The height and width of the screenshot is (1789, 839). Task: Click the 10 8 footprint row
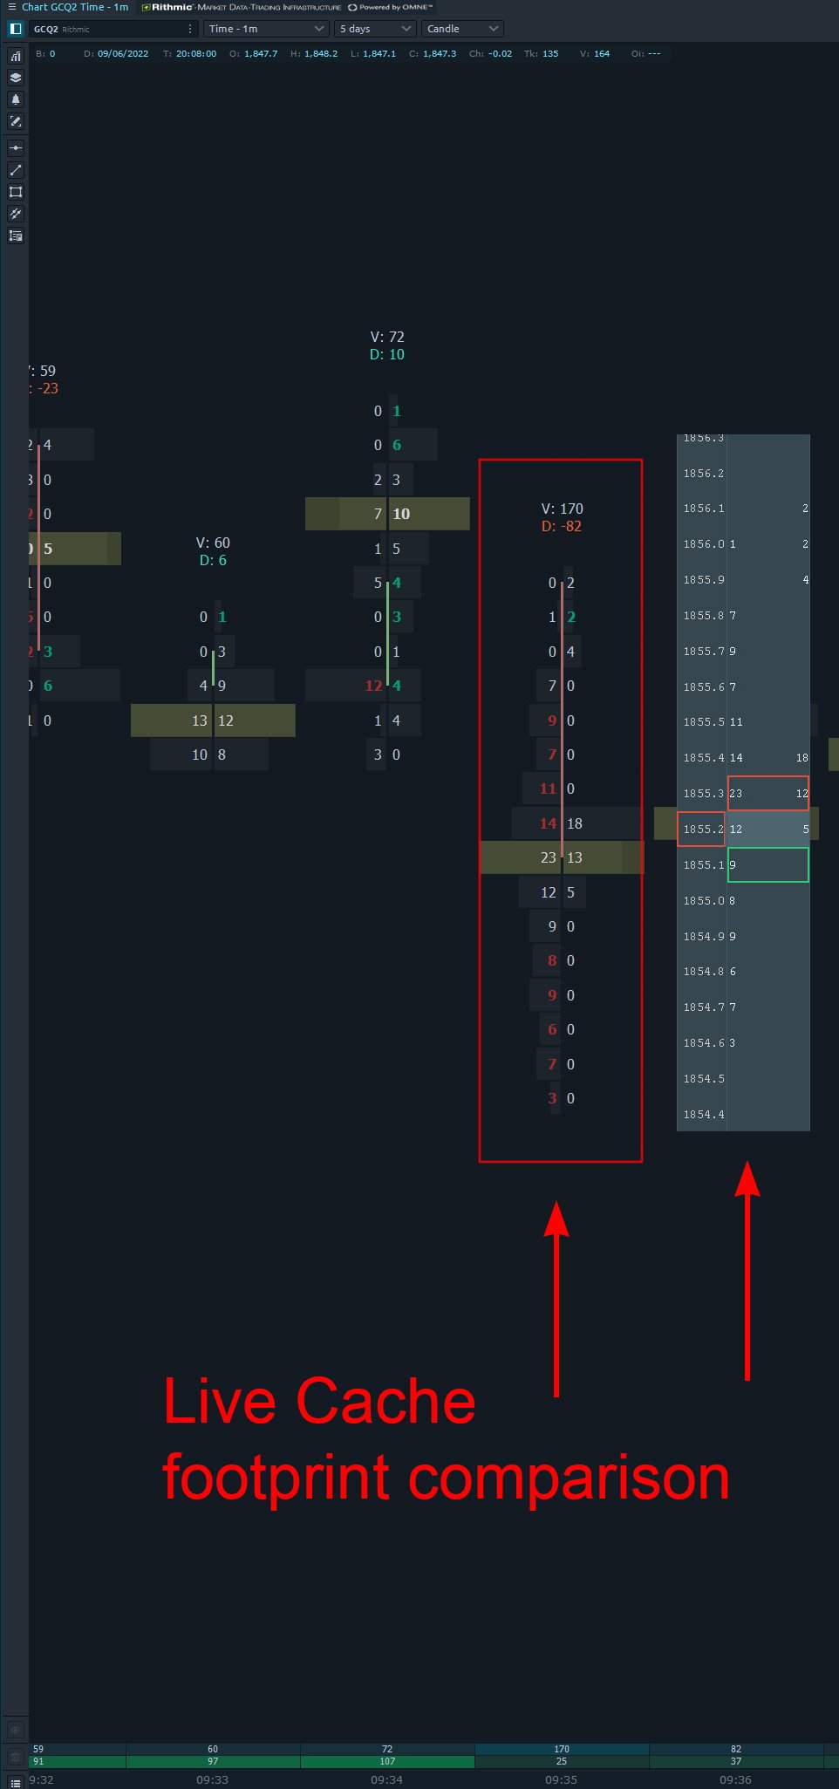pos(209,755)
